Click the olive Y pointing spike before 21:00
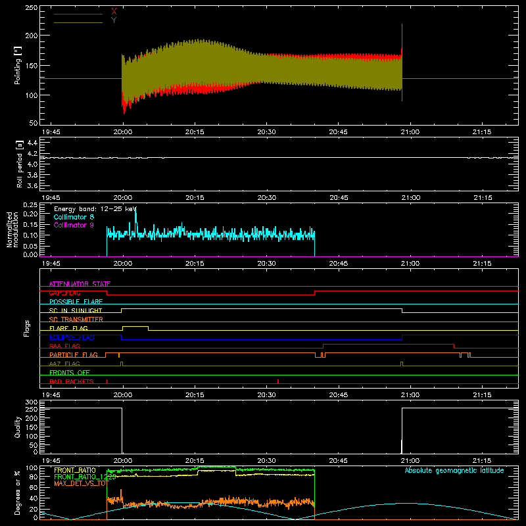Image resolution: width=526 pixels, height=526 pixels. tap(402, 62)
